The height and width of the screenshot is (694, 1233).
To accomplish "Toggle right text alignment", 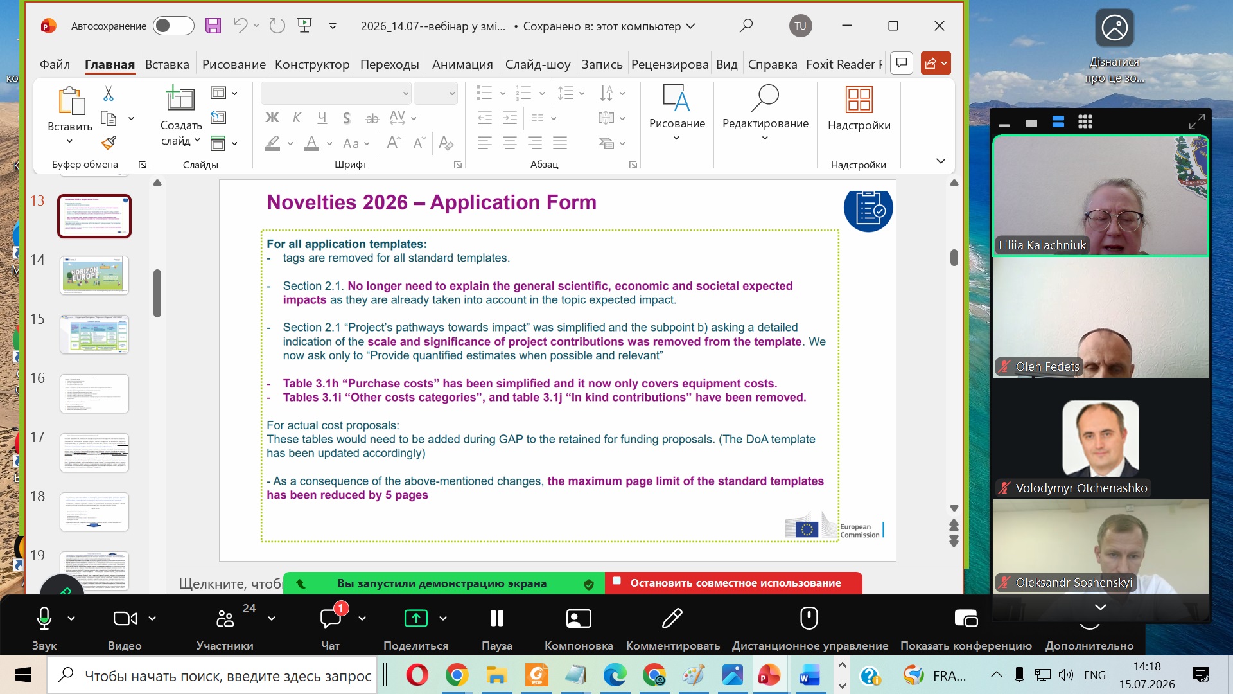I will click(535, 143).
